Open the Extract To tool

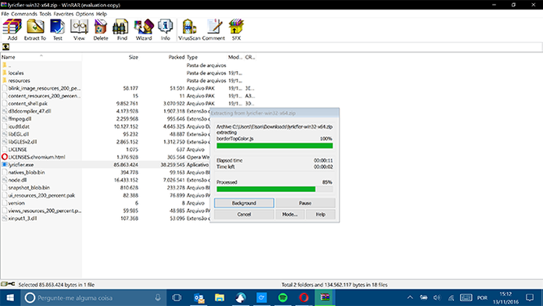[x=35, y=30]
